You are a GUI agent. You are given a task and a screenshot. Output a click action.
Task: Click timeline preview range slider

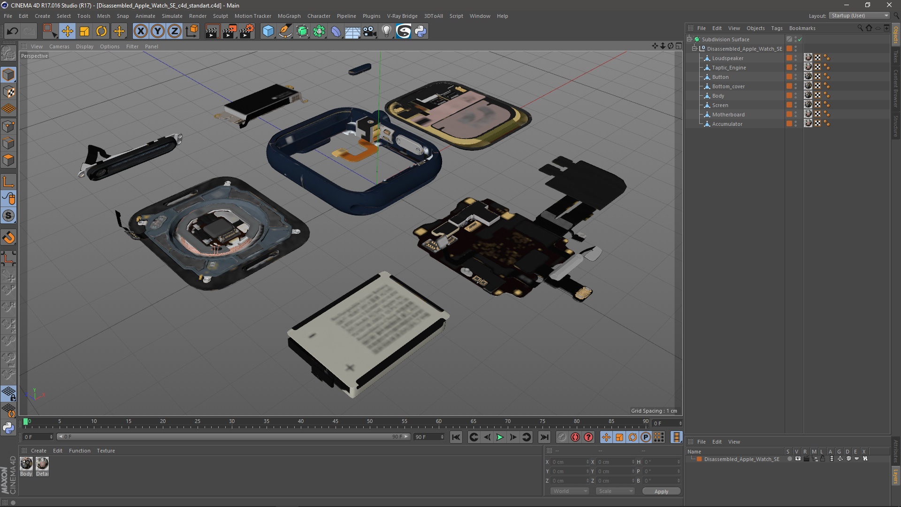234,437
